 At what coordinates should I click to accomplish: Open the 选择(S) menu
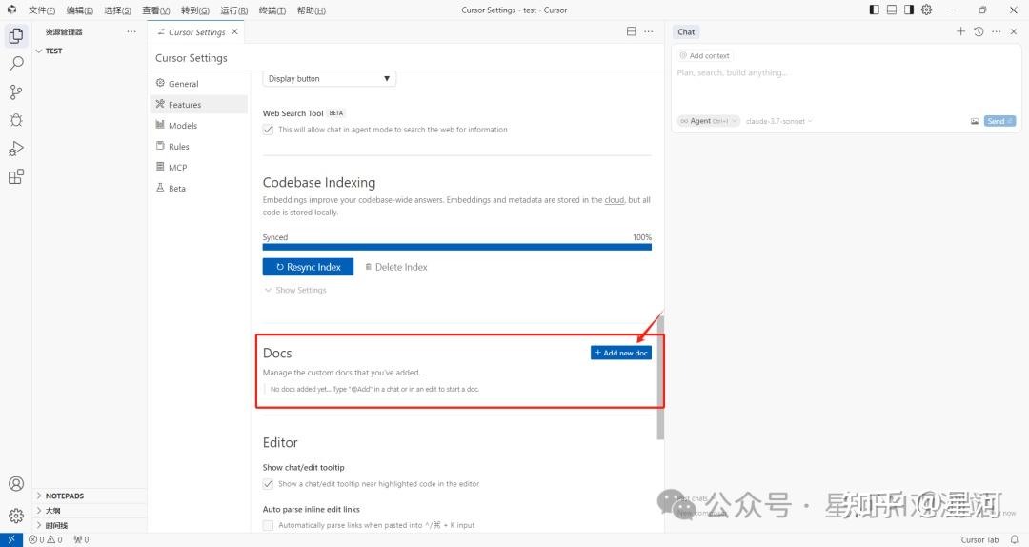(117, 10)
